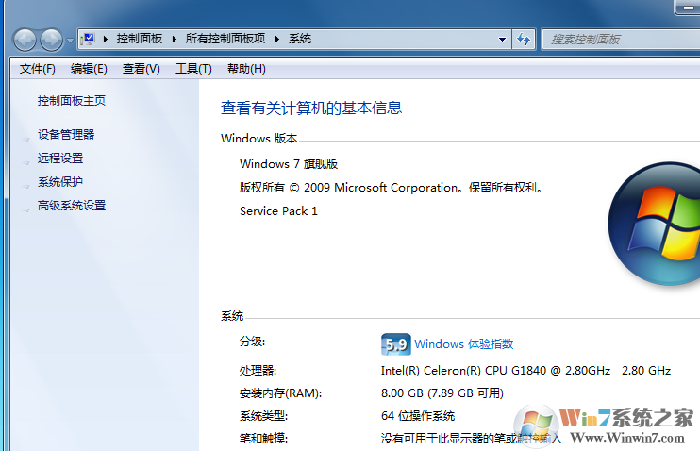This screenshot has height=451, width=700.
Task: Click the computer icon in address bar
Action: click(x=89, y=39)
